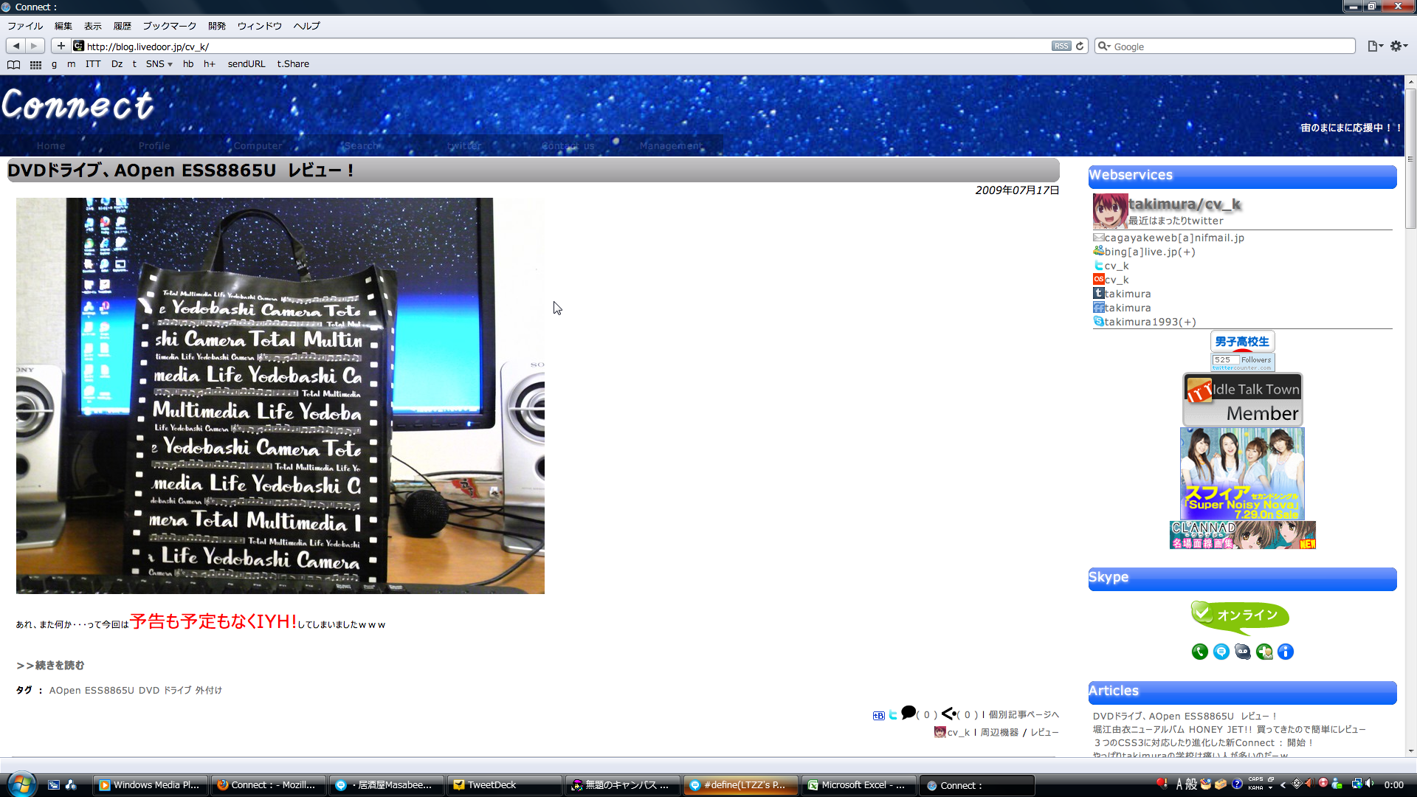1417x797 pixels.
Task: Open the sendURL bookmarklet
Action: [246, 64]
